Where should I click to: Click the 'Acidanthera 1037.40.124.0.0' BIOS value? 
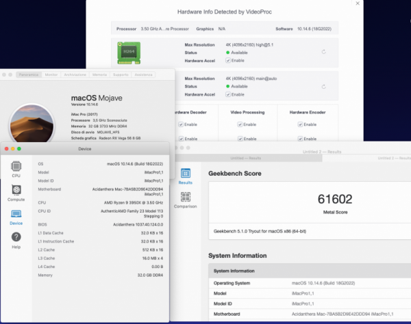click(138, 225)
